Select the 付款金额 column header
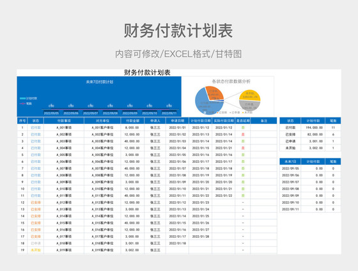The image size is (358, 271). coord(132,121)
